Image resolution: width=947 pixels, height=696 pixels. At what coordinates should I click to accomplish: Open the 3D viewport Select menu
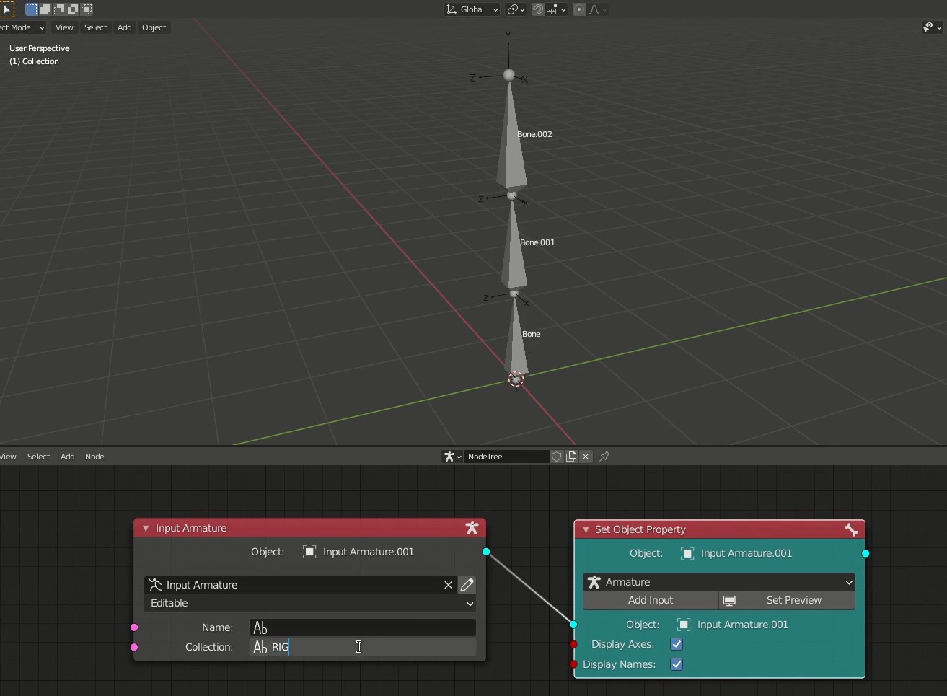[x=95, y=27]
